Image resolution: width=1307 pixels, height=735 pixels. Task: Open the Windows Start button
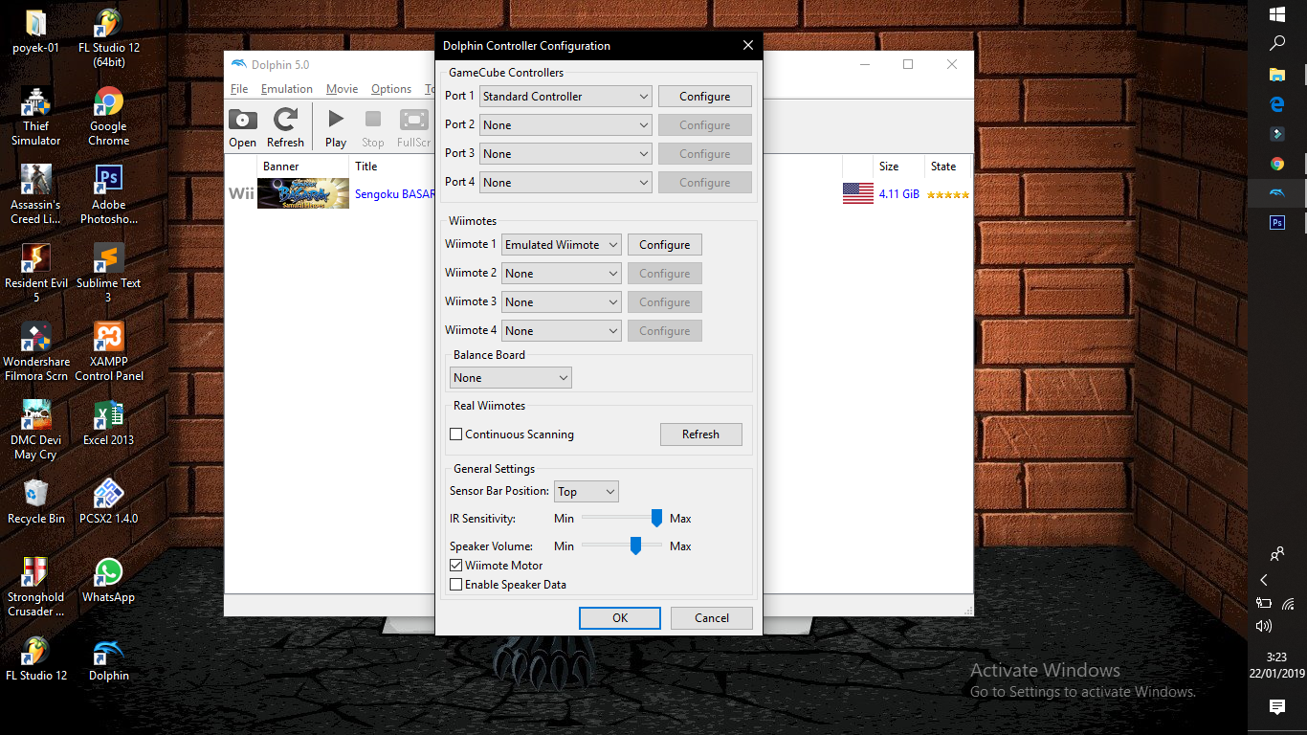coord(1276,14)
